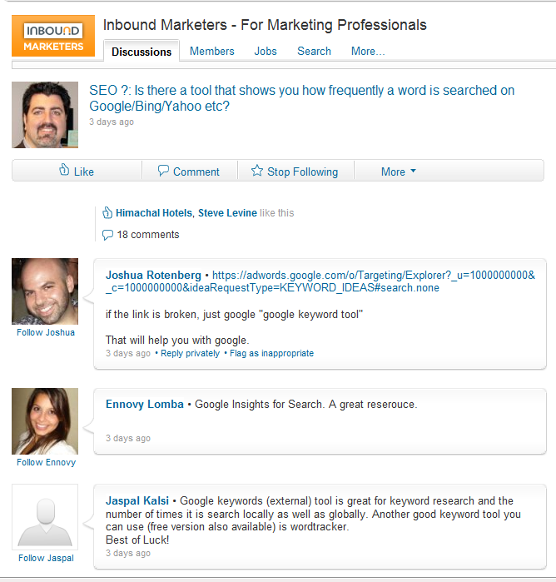Click Stop Following button

[295, 171]
